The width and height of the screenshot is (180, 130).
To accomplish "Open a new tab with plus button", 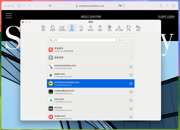I will coord(167,5).
